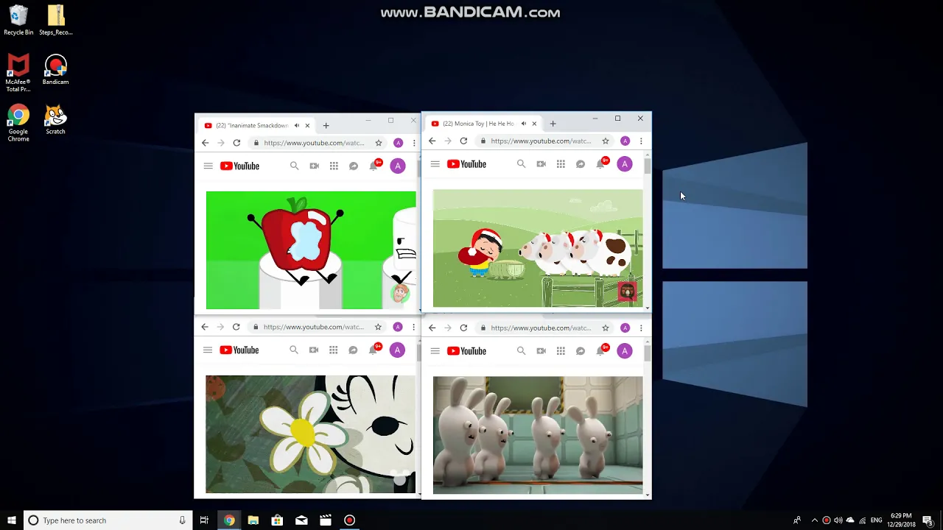Mute the Inanimate Smackdown tab via speaker icon
The image size is (943, 530).
(297, 126)
